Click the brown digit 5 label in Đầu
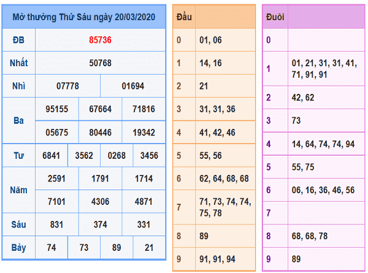 (x=179, y=155)
